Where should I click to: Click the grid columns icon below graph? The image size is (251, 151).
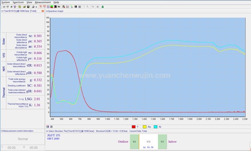coord(51,127)
